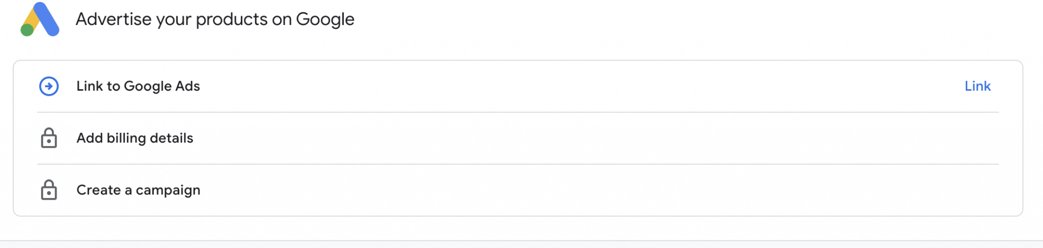Select the Add billing details step label
Viewport: 1043px width, 248px height.
tap(134, 138)
